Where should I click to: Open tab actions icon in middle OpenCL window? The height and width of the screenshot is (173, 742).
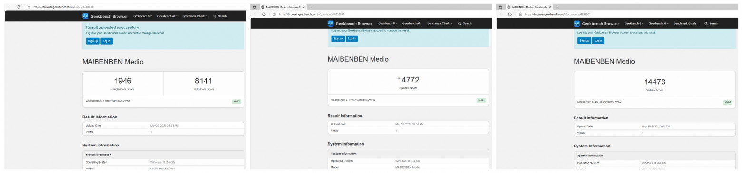click(x=254, y=7)
